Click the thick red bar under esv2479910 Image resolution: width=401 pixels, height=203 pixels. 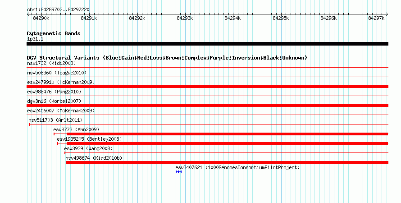tap(207, 87)
